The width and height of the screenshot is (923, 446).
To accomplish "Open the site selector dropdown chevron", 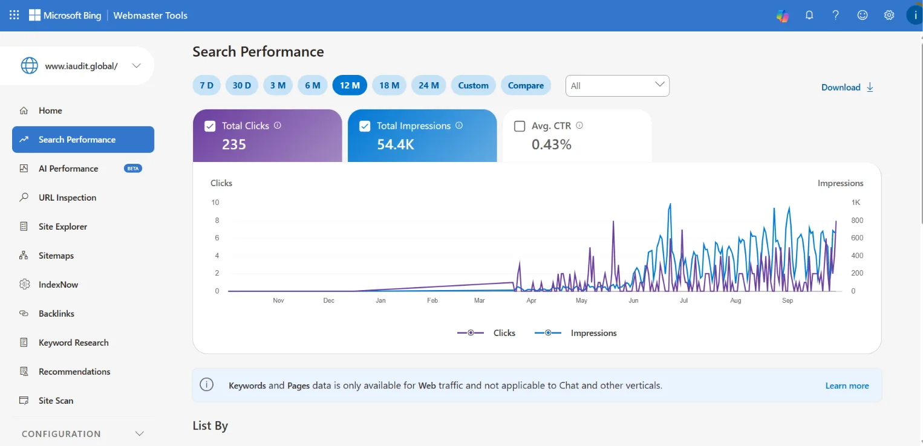I will pyautogui.click(x=137, y=66).
